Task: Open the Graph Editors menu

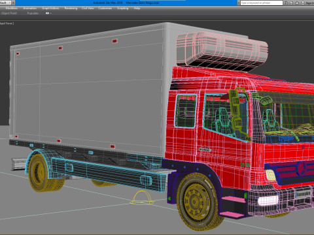Action: click(x=50, y=8)
